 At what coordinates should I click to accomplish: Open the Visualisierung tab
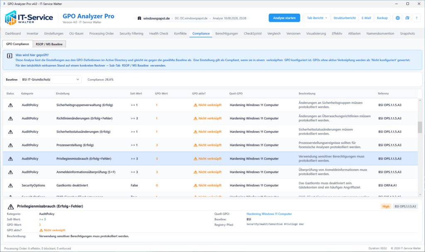[316, 34]
